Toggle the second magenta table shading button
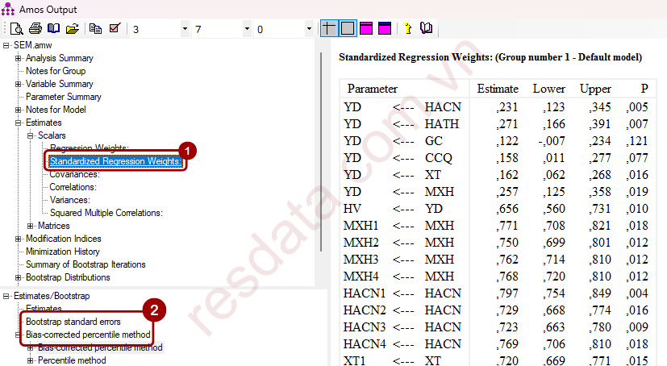 (384, 29)
